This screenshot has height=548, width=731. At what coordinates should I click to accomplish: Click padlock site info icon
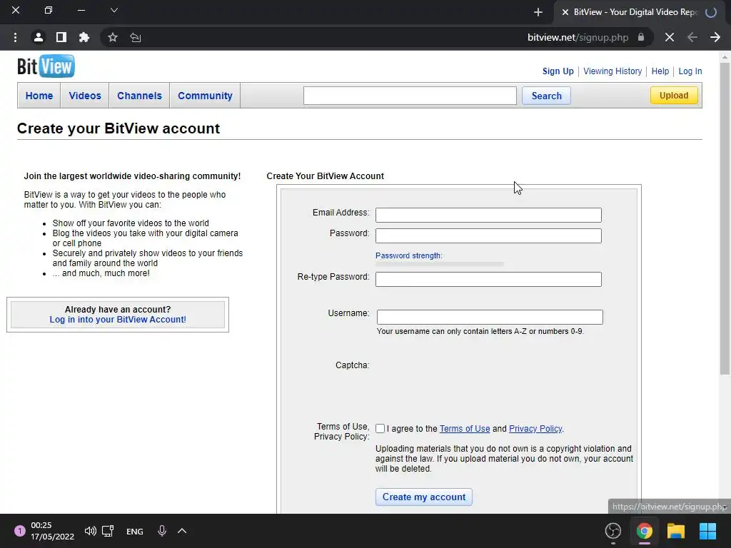coord(641,37)
